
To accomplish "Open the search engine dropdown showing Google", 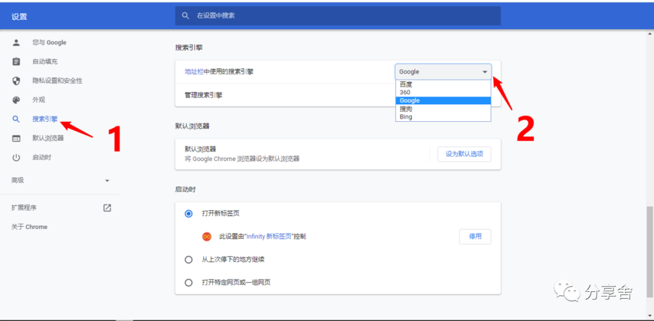I will pos(443,72).
